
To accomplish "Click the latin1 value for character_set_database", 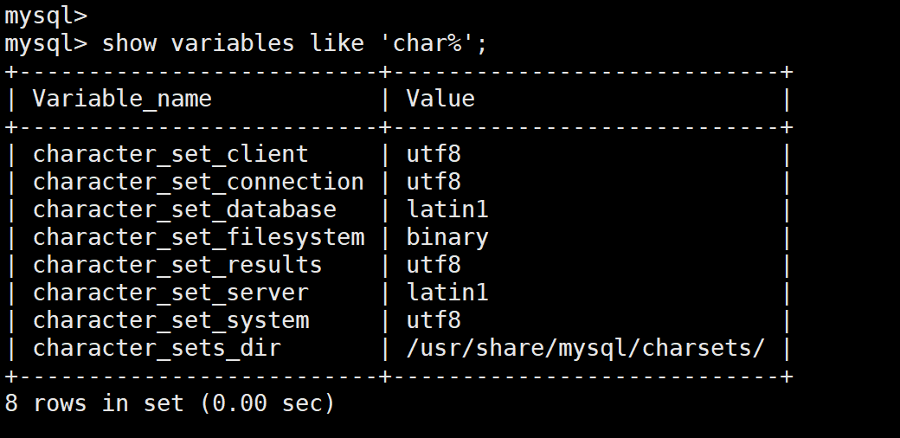I will (x=447, y=209).
